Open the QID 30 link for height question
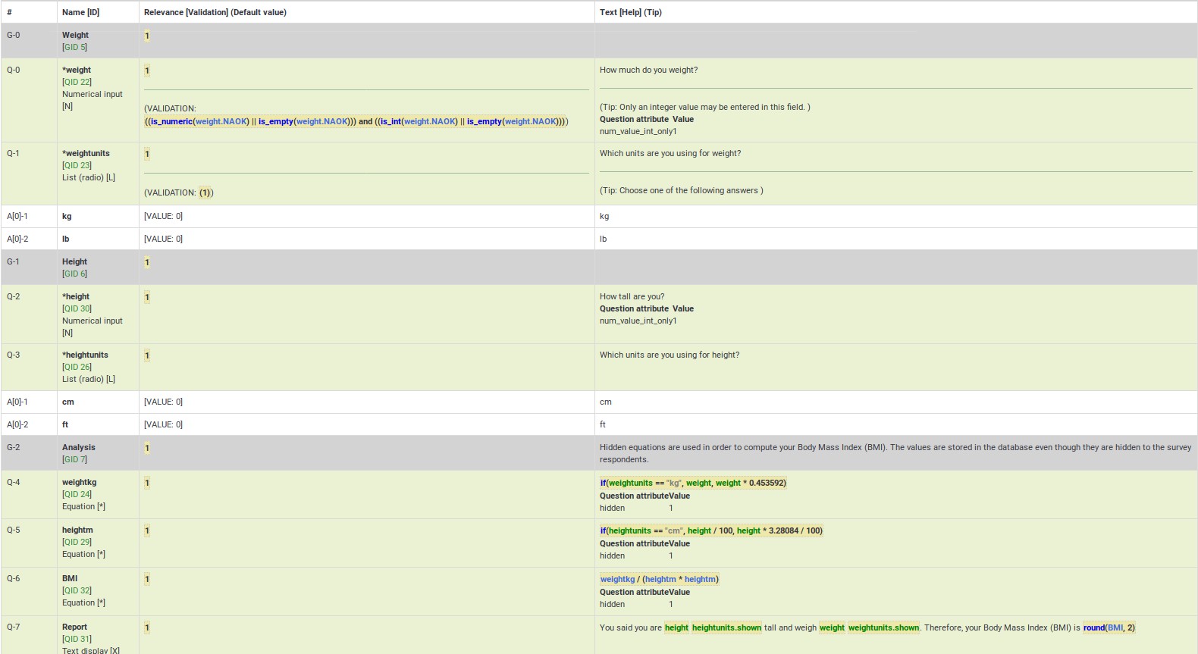Viewport: 1198px width, 654px height. (77, 308)
